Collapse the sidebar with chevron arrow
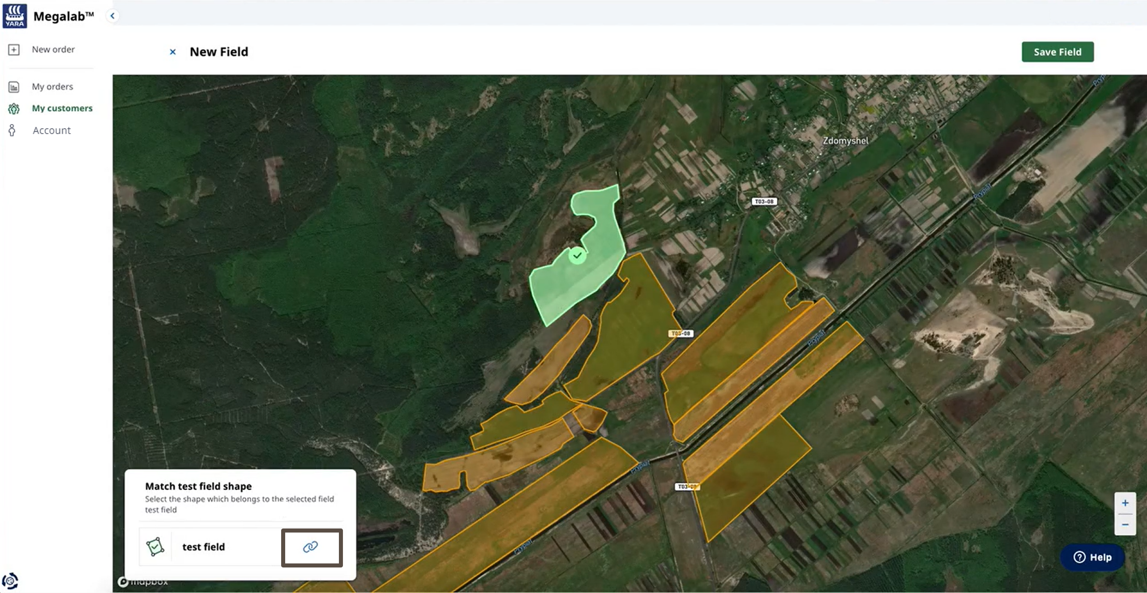 click(112, 16)
